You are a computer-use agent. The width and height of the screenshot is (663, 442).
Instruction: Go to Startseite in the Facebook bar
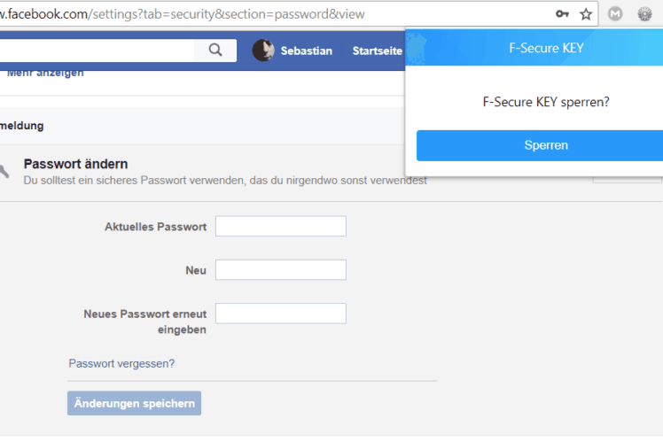378,50
